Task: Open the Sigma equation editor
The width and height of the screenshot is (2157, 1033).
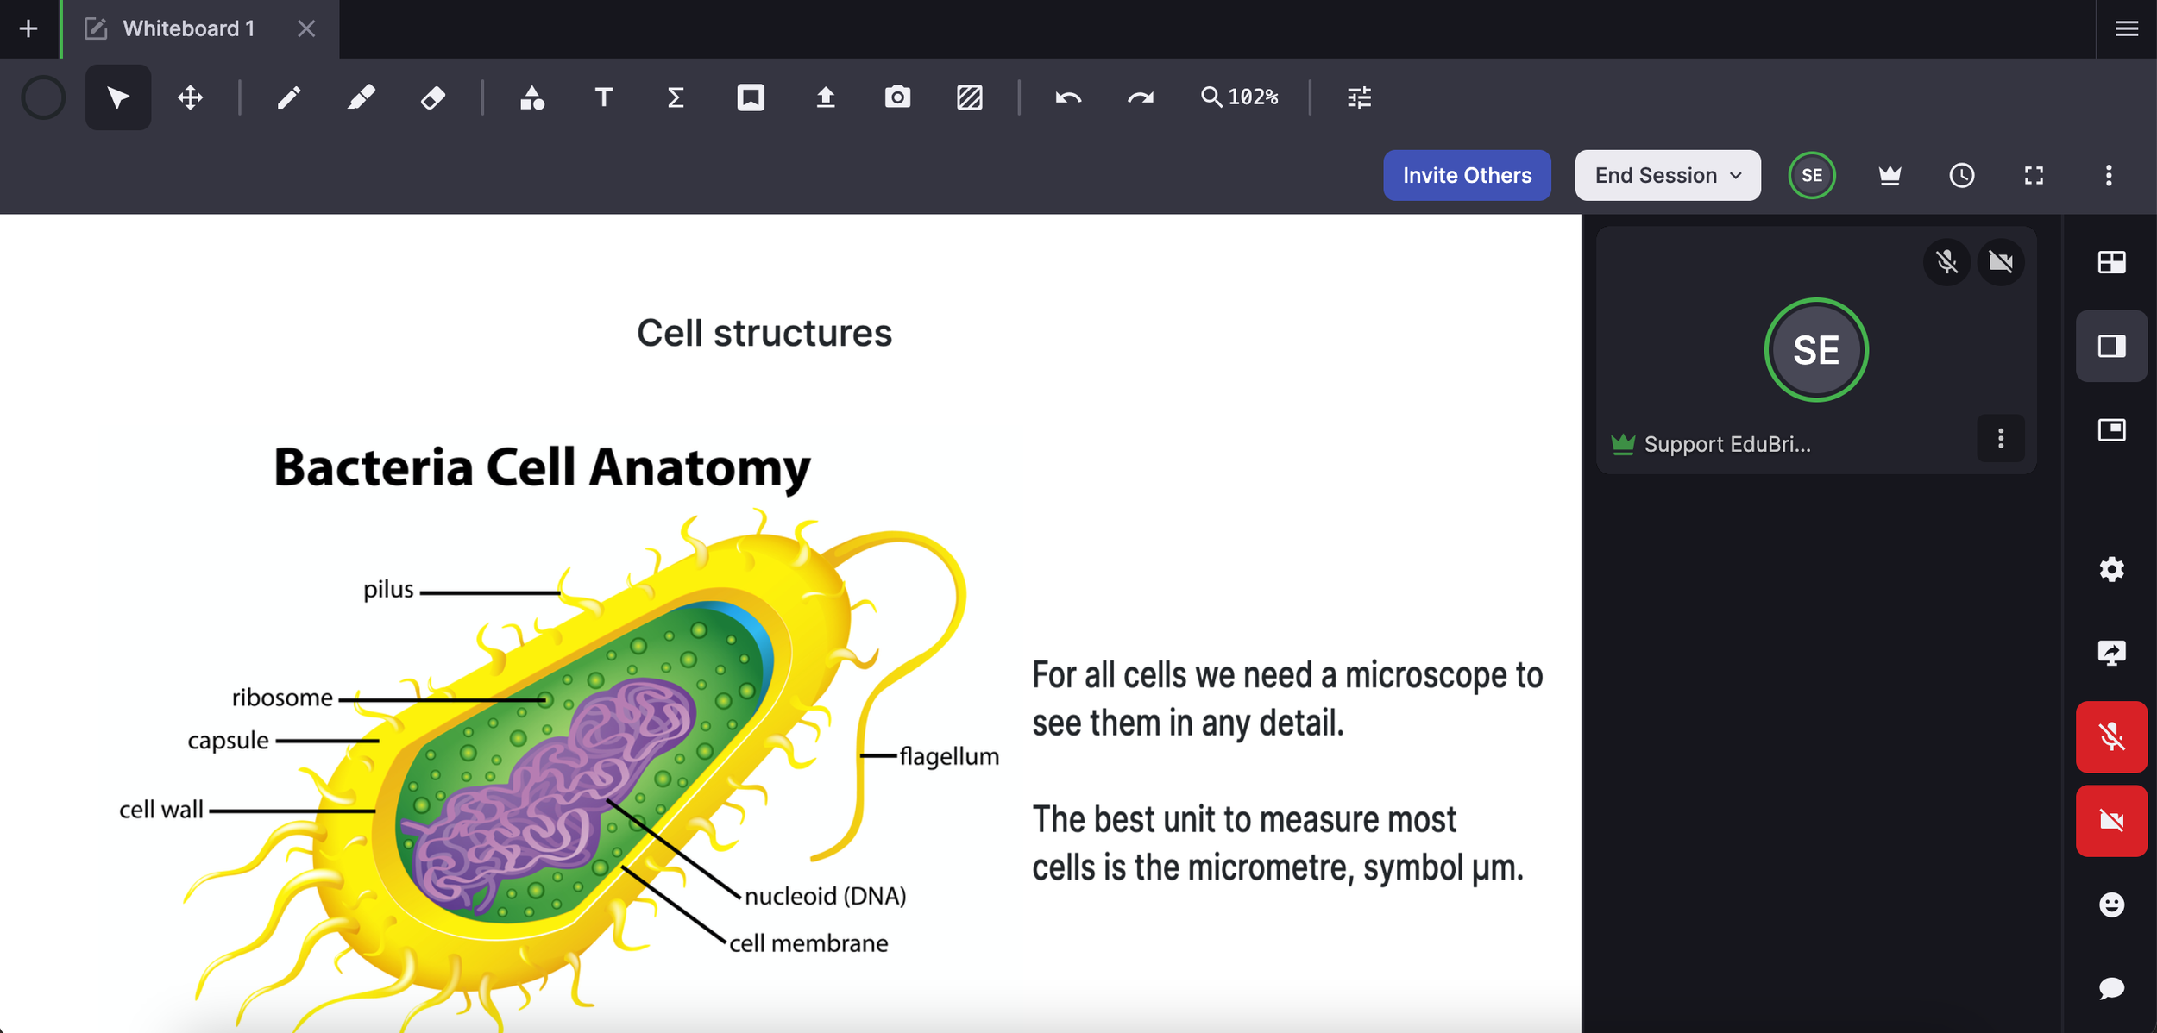Action: [676, 97]
